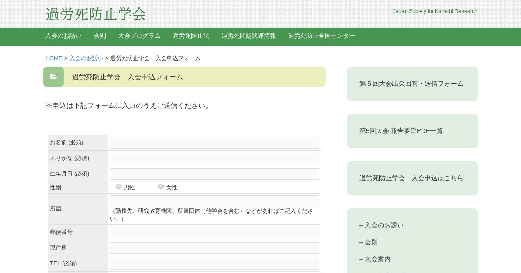Open the 過労死防止法 menu item

tap(191, 36)
